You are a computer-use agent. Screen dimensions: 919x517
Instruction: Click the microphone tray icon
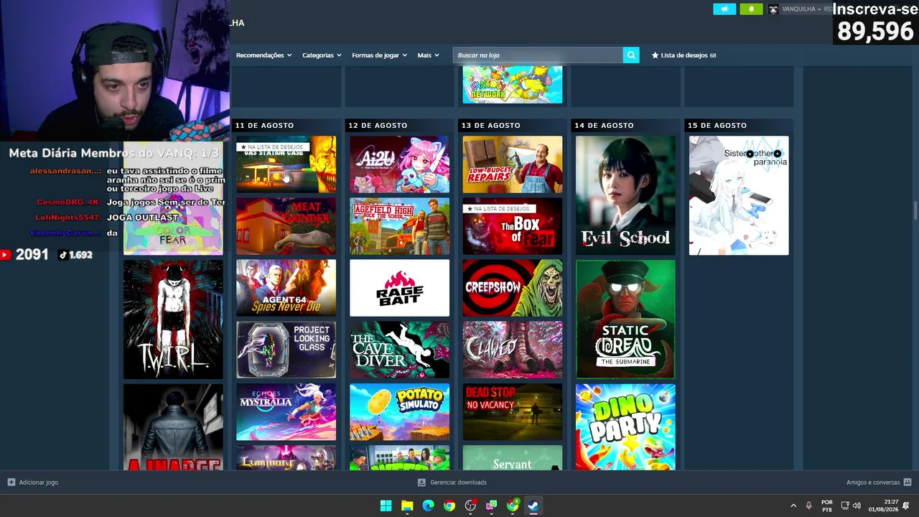(808, 506)
